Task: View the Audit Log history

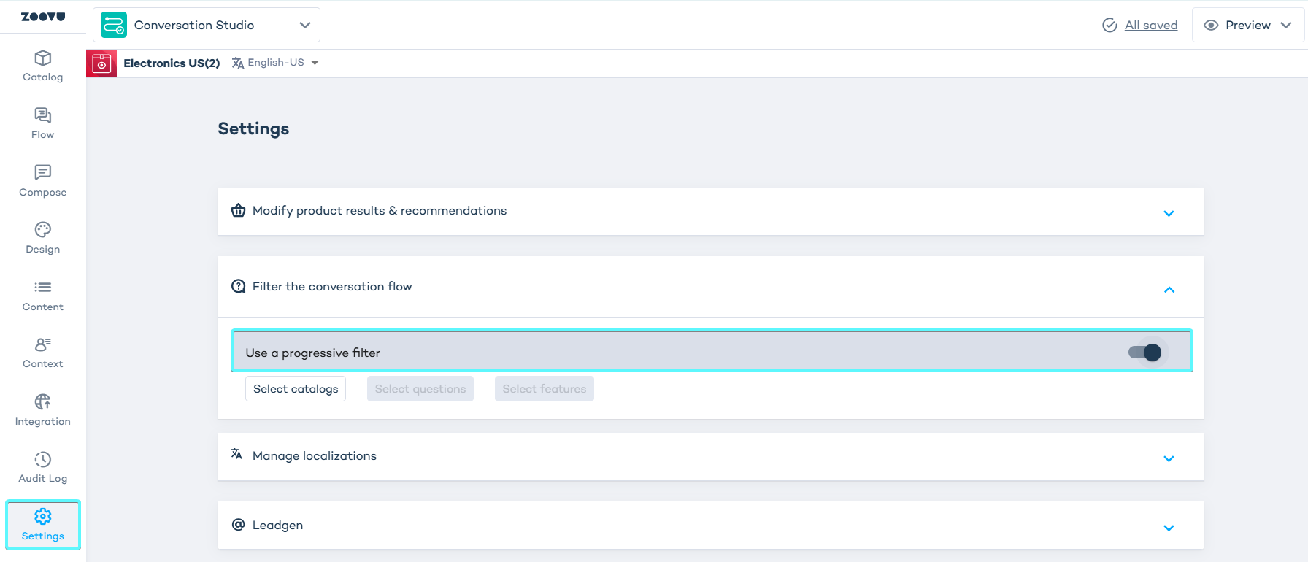Action: (x=42, y=467)
